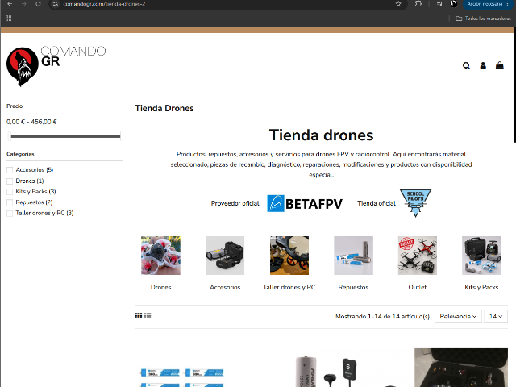Open the browser profile avatar

pos(454,4)
